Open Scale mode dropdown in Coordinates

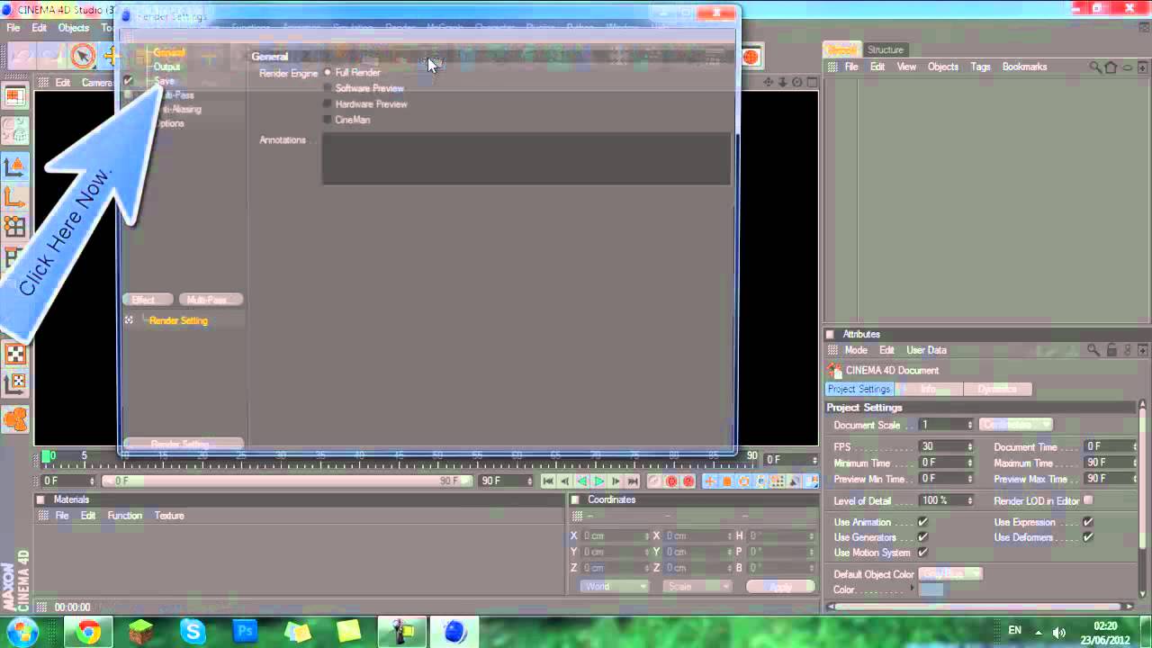point(697,587)
